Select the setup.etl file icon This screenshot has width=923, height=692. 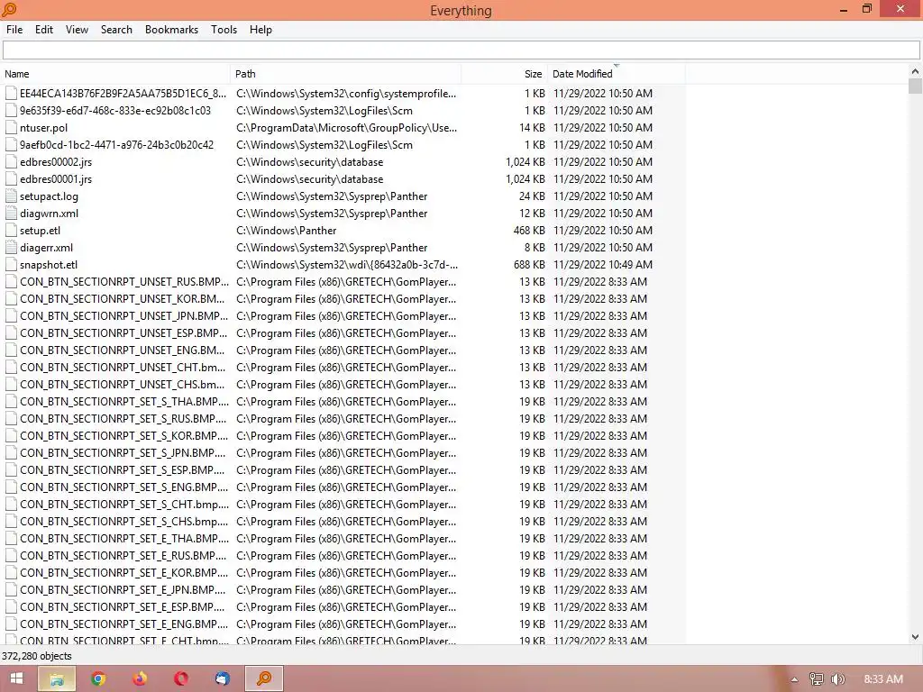pyautogui.click(x=11, y=231)
